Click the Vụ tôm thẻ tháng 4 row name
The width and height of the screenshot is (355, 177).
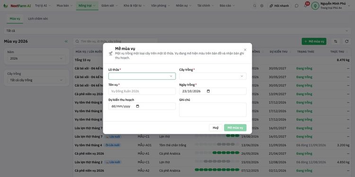(x=89, y=145)
